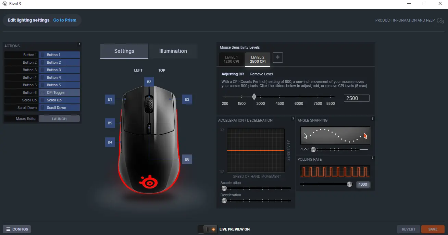
Task: Select the B5 side button marker
Action: (x=110, y=123)
